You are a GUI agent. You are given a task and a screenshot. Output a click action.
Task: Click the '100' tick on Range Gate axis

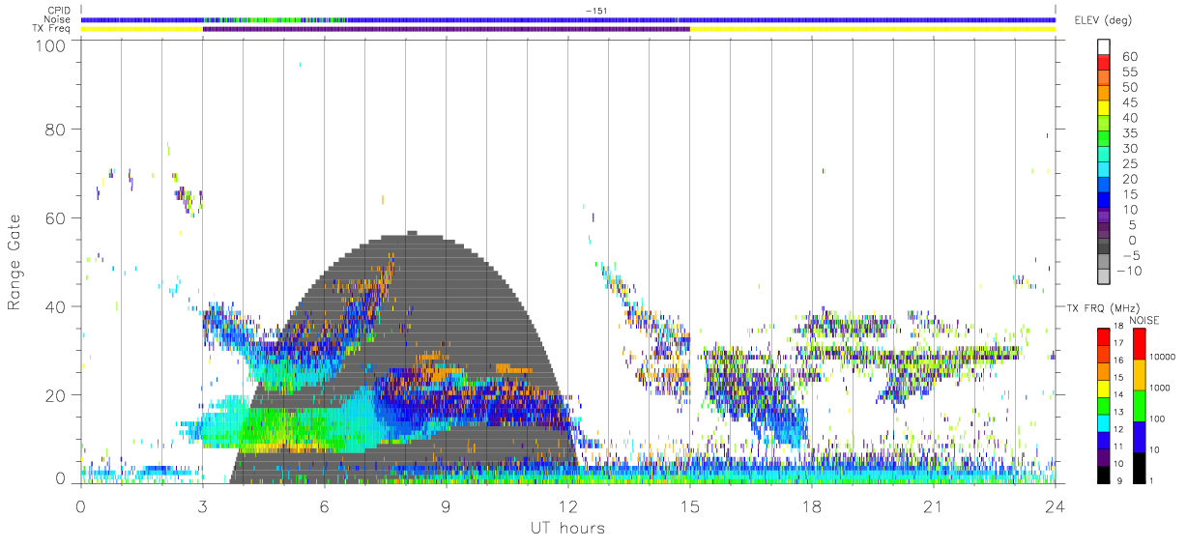pyautogui.click(x=52, y=46)
